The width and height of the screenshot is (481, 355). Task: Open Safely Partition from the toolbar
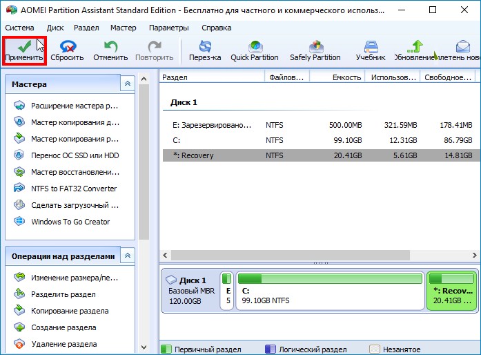click(x=315, y=50)
